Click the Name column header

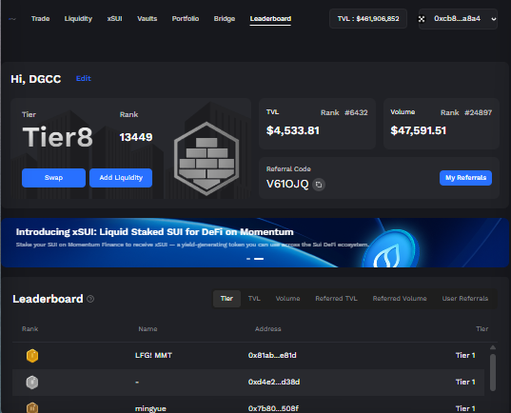click(147, 329)
